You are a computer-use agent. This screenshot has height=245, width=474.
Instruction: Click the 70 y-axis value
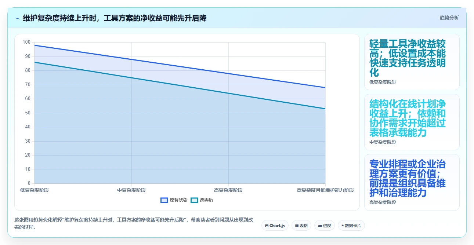click(28, 85)
